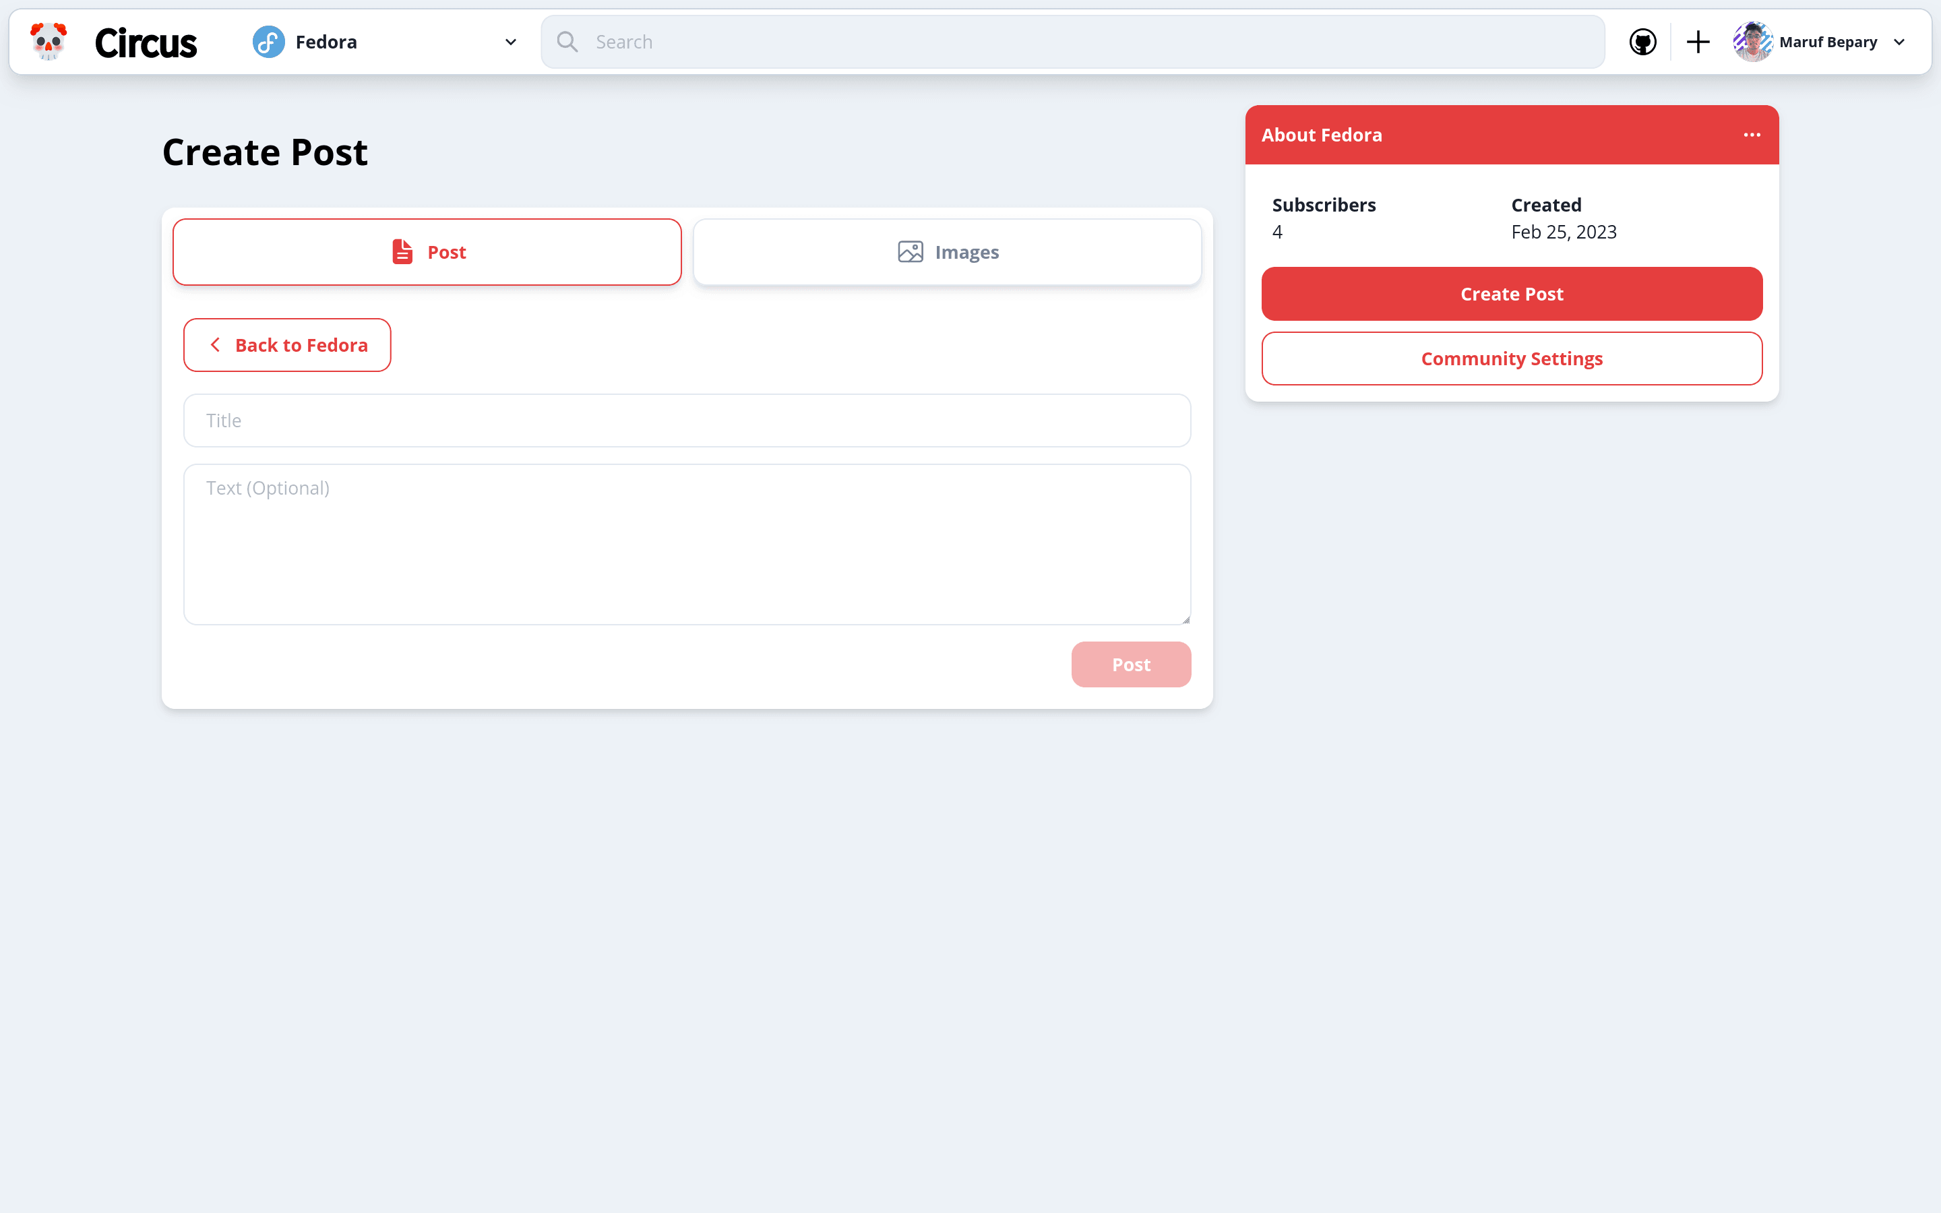
Task: Select the Post tab
Action: tap(427, 251)
